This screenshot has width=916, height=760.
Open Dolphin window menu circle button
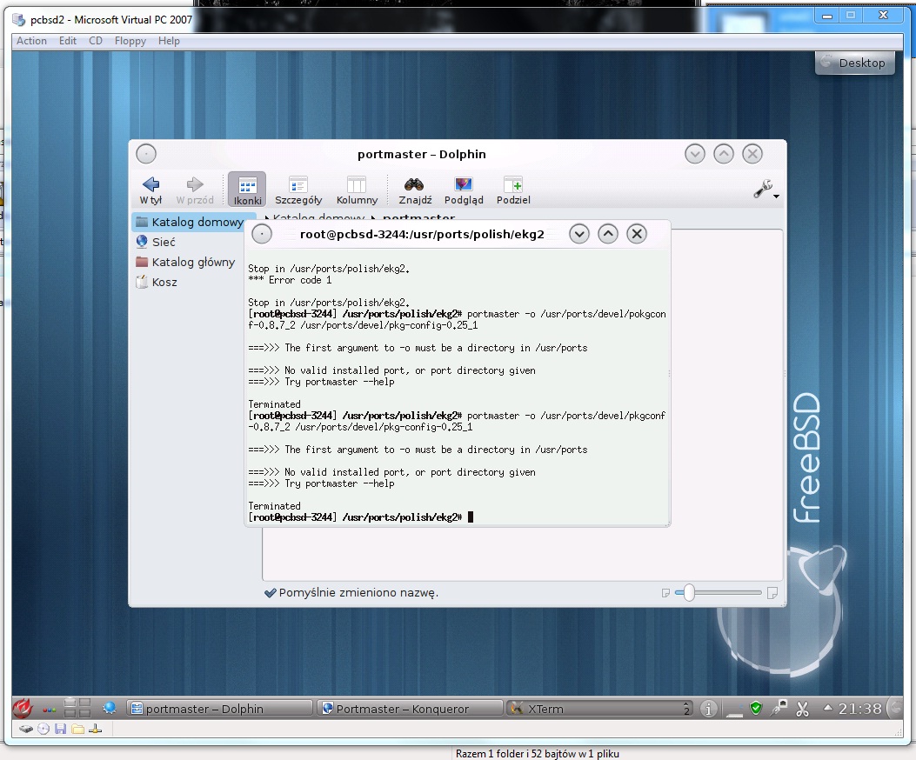click(146, 154)
